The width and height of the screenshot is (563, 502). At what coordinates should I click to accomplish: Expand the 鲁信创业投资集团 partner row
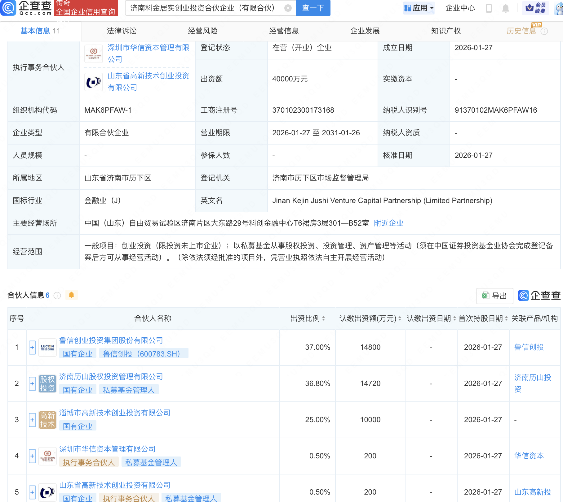(x=32, y=347)
